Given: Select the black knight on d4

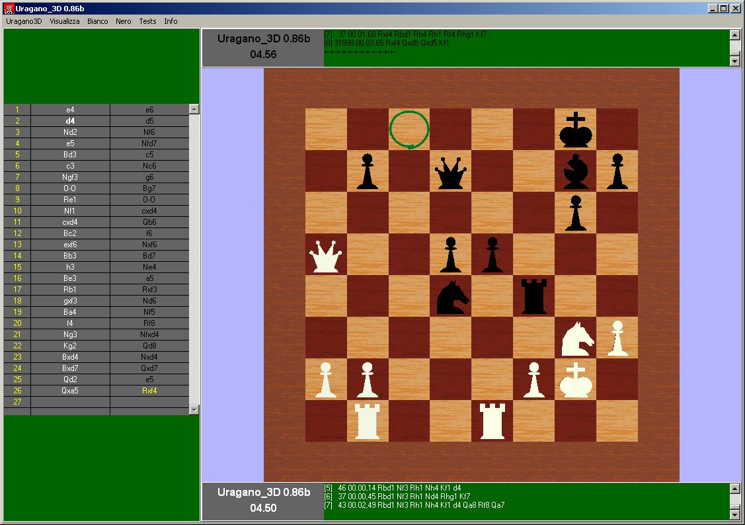Looking at the screenshot, I should pyautogui.click(x=452, y=298).
